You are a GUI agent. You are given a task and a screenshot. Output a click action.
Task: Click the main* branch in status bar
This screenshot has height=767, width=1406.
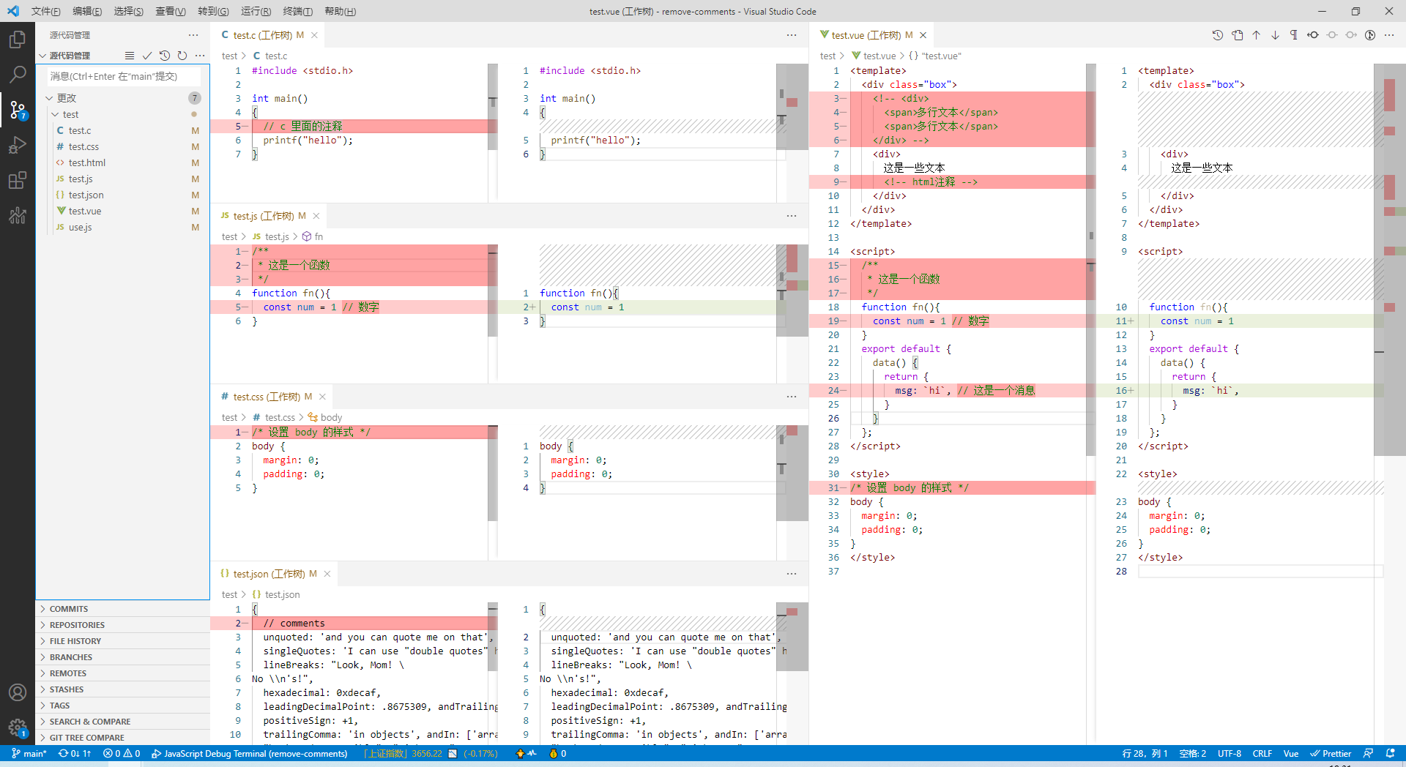[29, 753]
